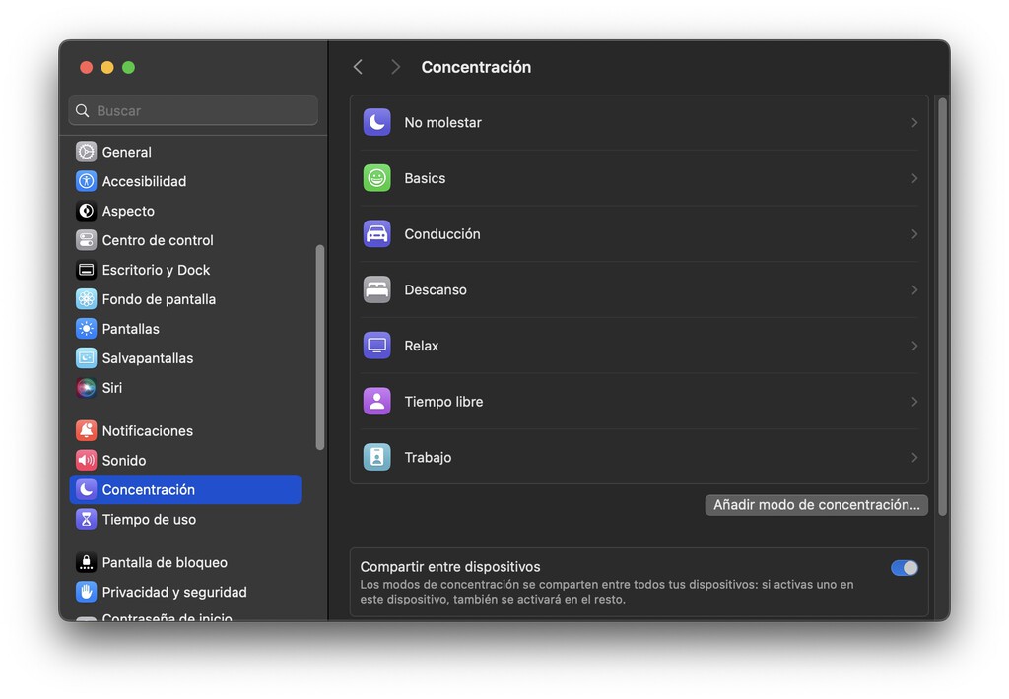
Task: Select the Sonido icon
Action: (87, 460)
